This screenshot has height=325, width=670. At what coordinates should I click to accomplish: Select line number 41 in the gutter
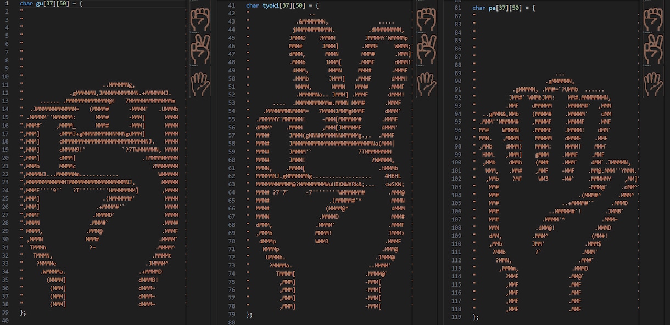coord(231,5)
